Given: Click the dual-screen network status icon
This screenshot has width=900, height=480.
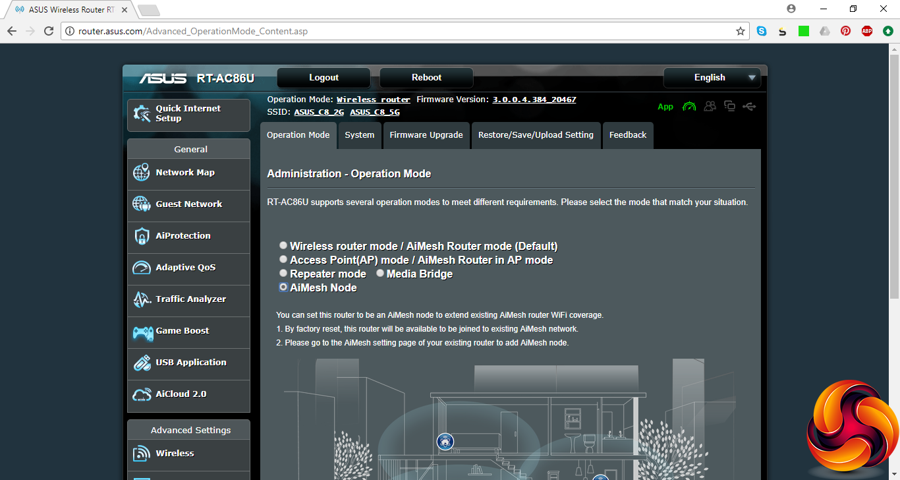Looking at the screenshot, I should click(x=729, y=106).
